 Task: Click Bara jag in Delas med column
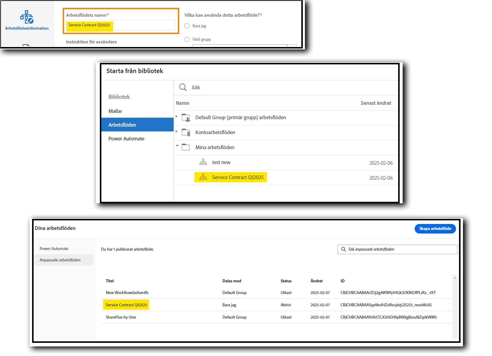(x=229, y=305)
